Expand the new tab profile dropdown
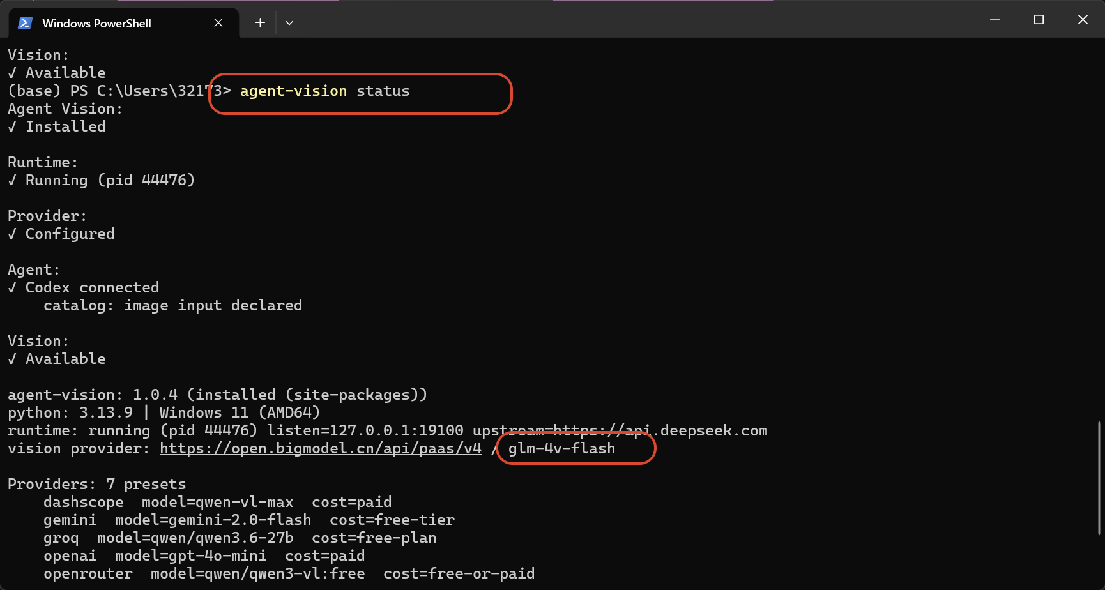Viewport: 1105px width, 590px height. pyautogui.click(x=289, y=23)
